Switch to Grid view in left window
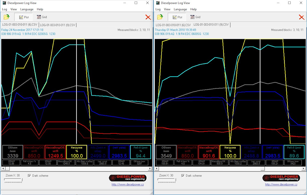 [42, 17]
